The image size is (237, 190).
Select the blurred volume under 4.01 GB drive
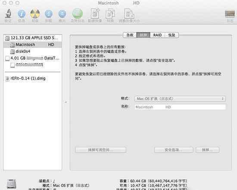click(32, 65)
